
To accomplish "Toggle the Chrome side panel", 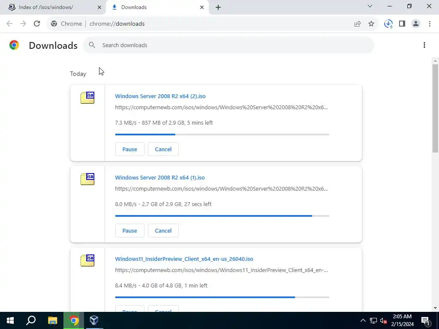I will click(402, 24).
